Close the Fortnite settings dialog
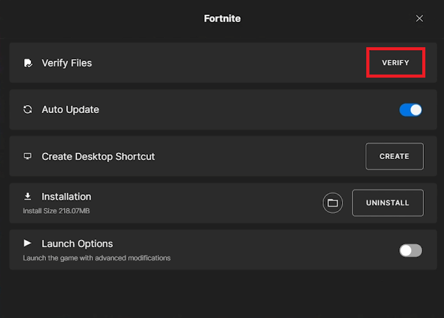The image size is (444, 318). coord(419,19)
